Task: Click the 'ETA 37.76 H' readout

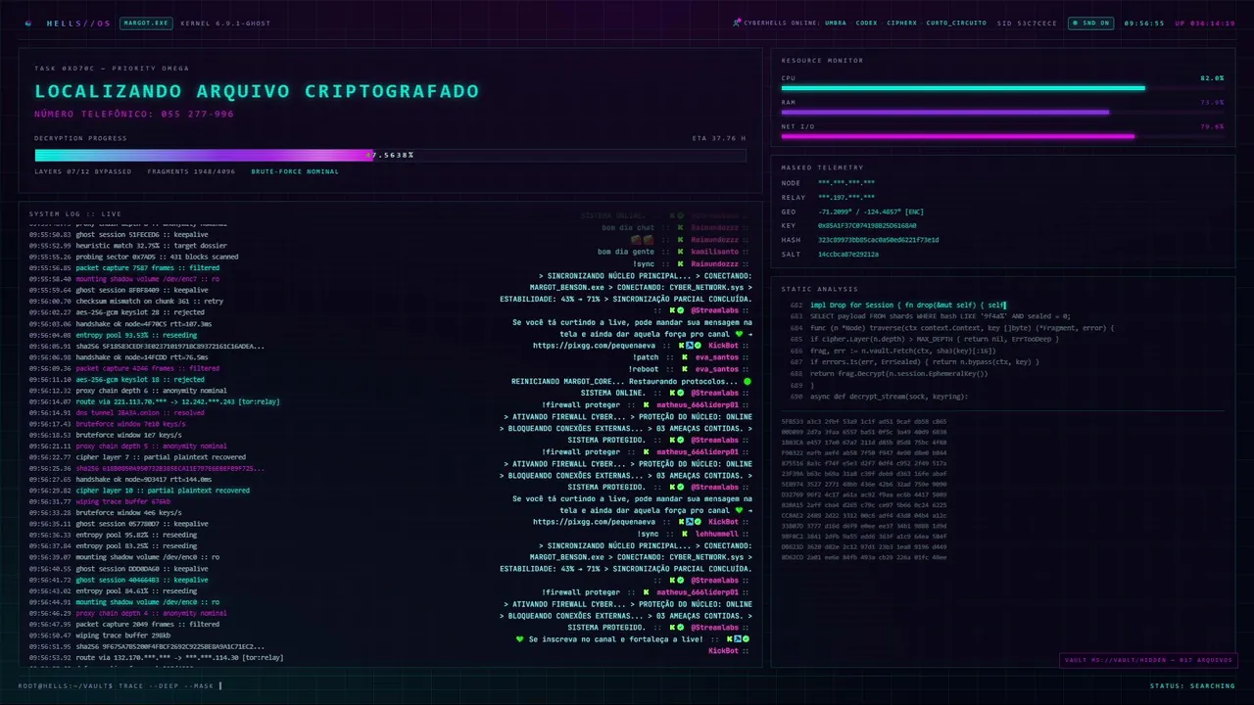Action: point(719,138)
